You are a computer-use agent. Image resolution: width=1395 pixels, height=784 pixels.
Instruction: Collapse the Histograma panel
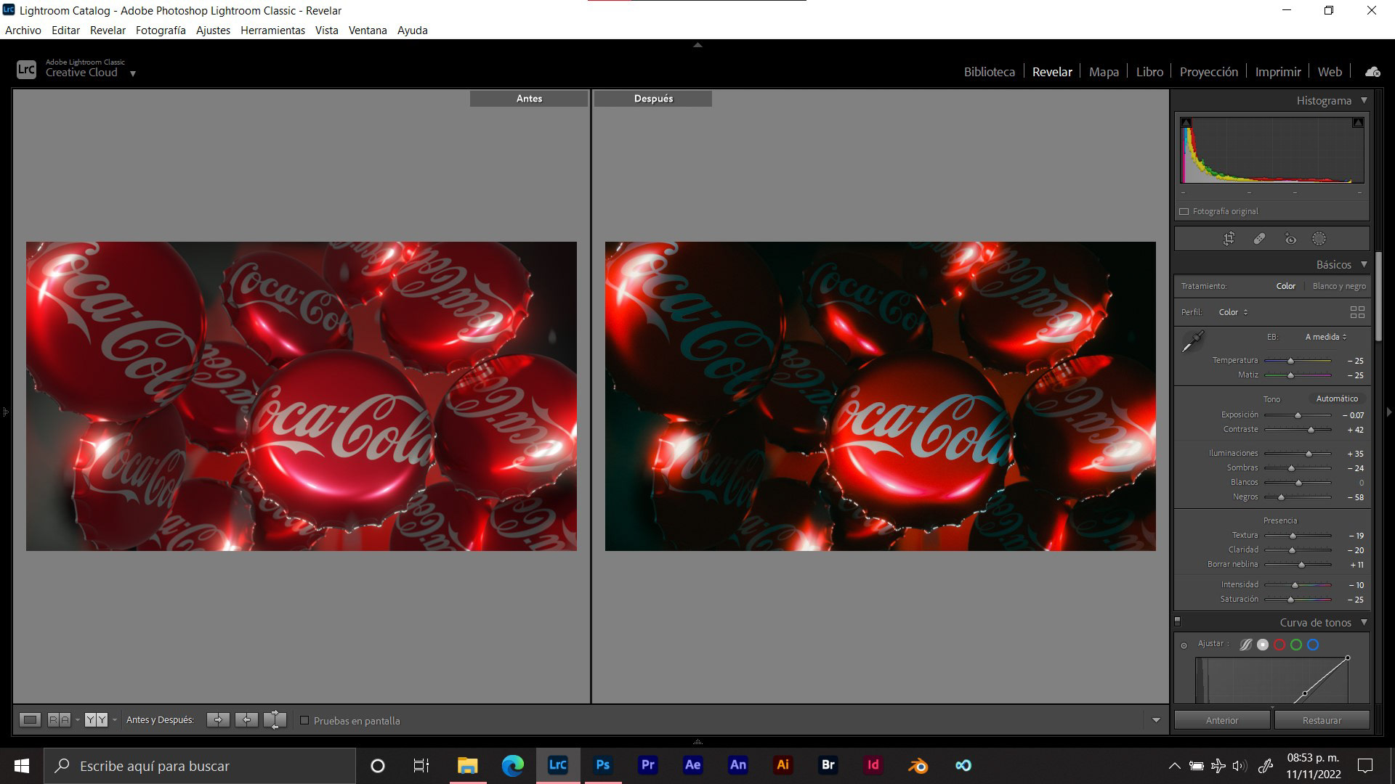1364,100
